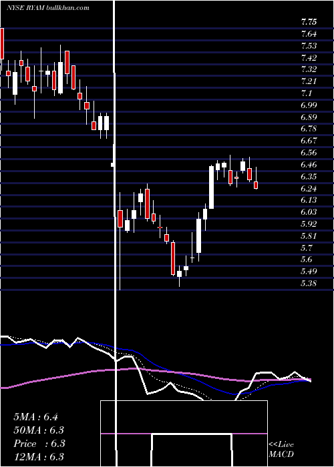Click the 6.35 price axis label
This screenshot has width=334, height=467.
(309, 176)
